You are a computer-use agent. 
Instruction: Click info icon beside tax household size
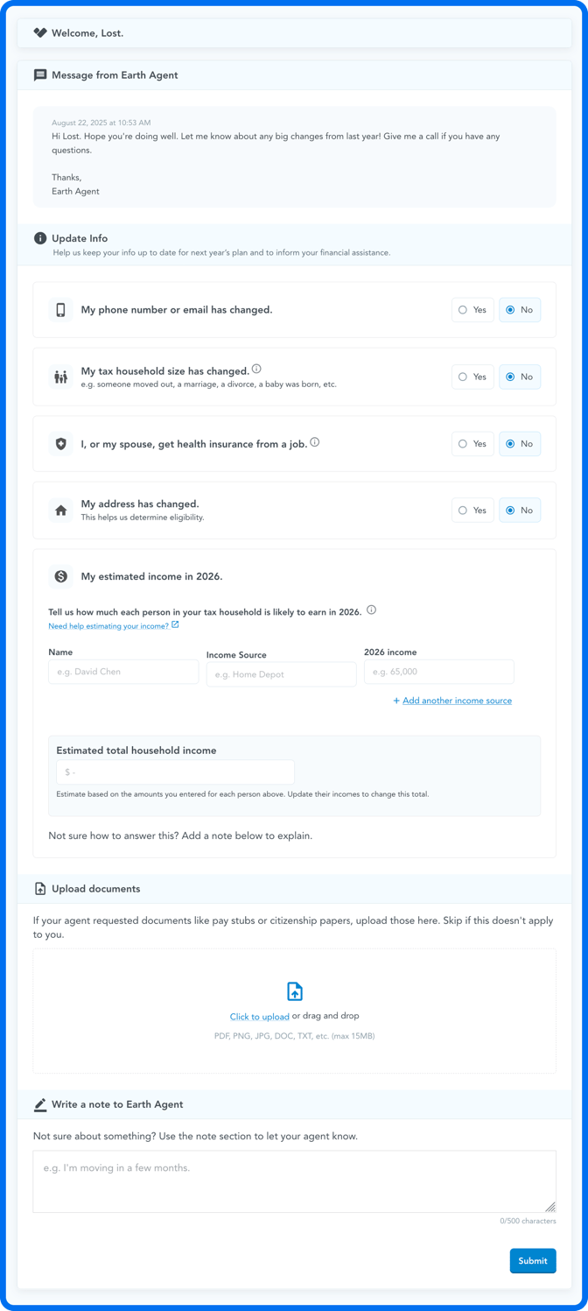coord(256,370)
